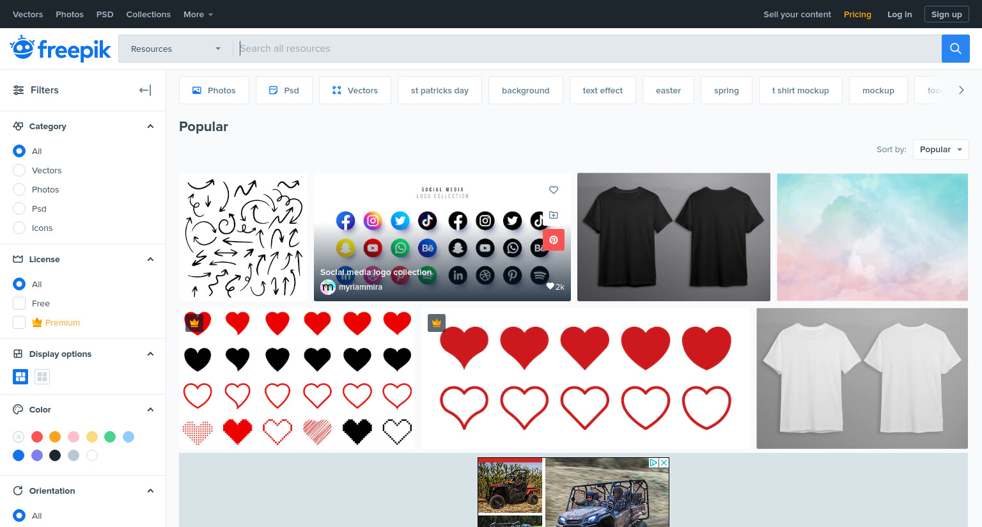Pick the green color swatch
Viewport: 982px width, 527px height.
click(x=110, y=437)
